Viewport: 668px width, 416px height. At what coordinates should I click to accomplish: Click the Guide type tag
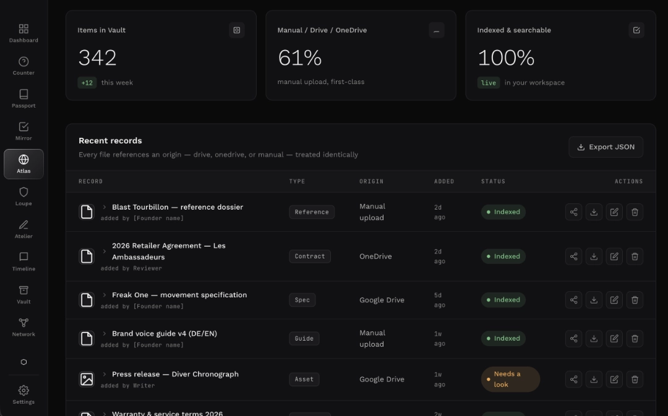[304, 339]
